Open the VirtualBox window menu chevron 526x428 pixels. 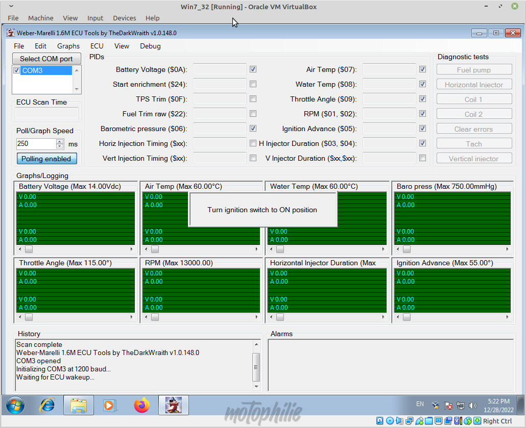click(x=11, y=6)
